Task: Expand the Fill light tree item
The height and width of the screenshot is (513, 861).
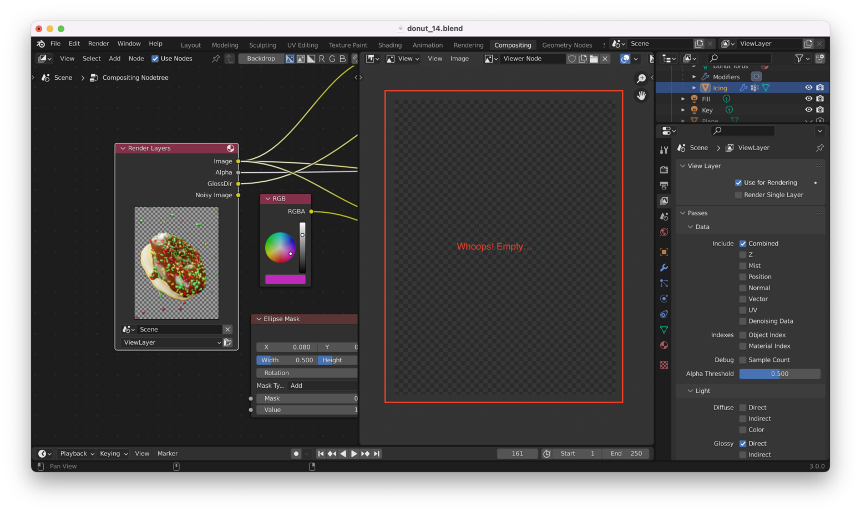Action: click(683, 99)
